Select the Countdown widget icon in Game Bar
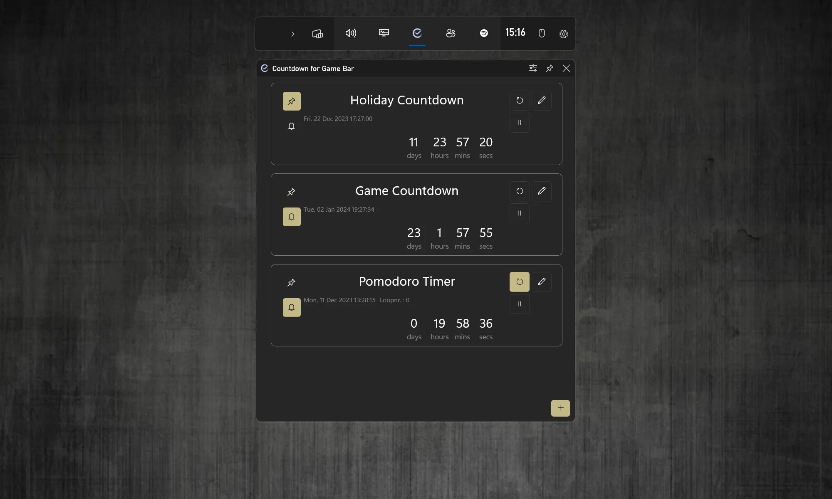Image resolution: width=832 pixels, height=499 pixels. (417, 33)
